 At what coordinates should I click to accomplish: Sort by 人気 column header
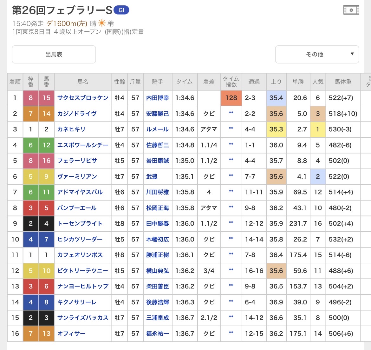[x=318, y=82]
